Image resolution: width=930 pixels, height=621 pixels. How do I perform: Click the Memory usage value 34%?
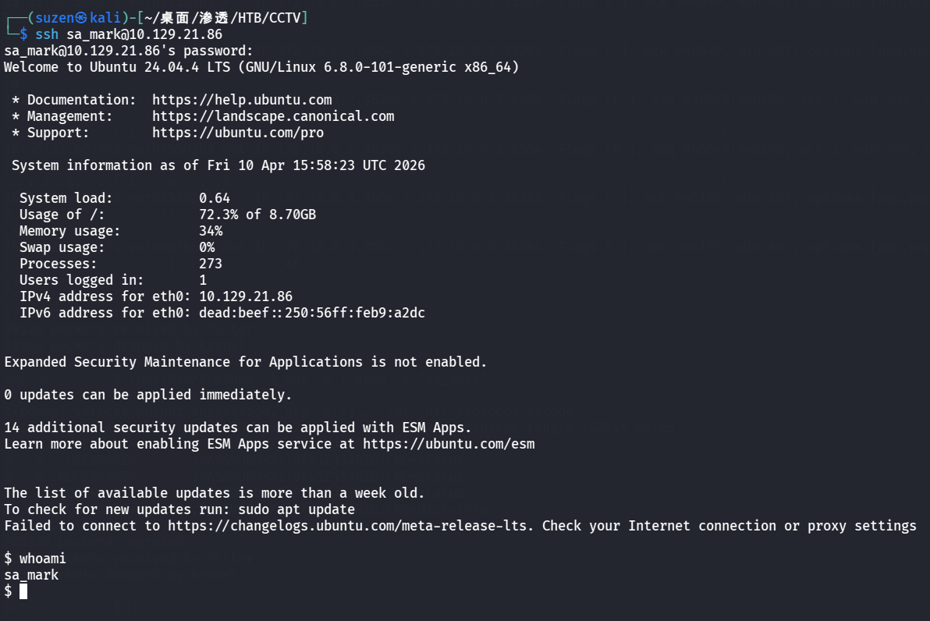point(211,231)
